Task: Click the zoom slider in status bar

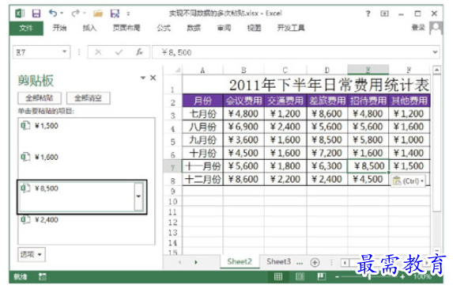Action: 369,277
